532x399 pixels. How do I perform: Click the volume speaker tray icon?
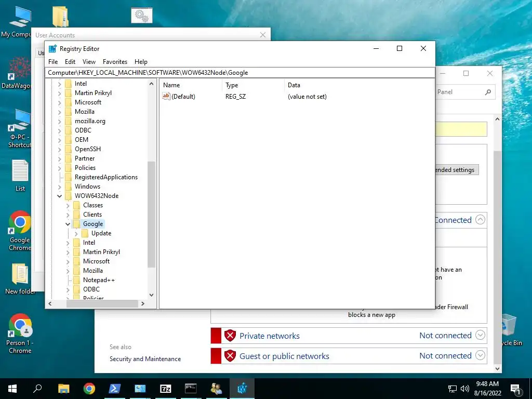pyautogui.click(x=465, y=389)
